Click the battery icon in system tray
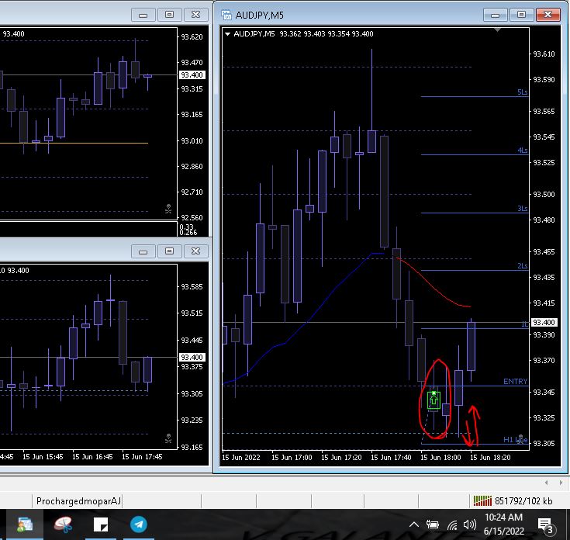This screenshot has height=540, width=570. [434, 524]
